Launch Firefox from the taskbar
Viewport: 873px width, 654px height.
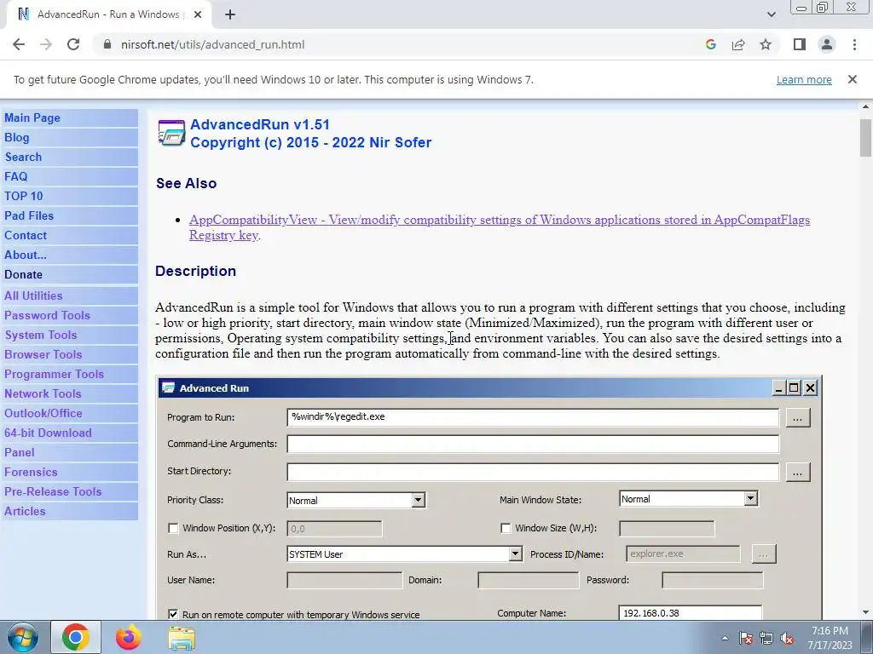coord(129,637)
